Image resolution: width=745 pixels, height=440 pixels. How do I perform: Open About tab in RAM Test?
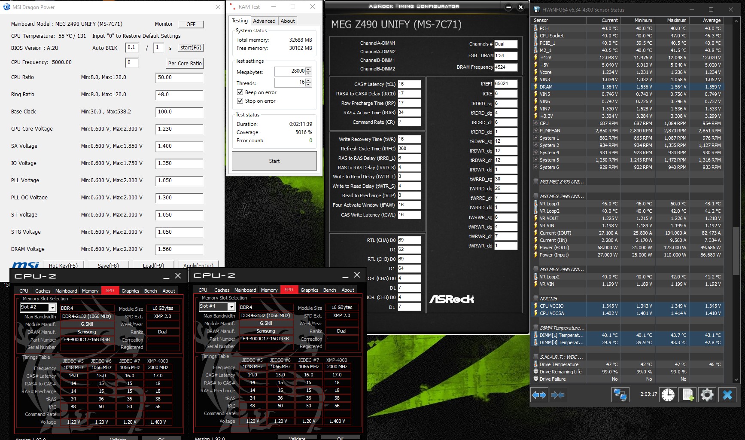coord(288,21)
